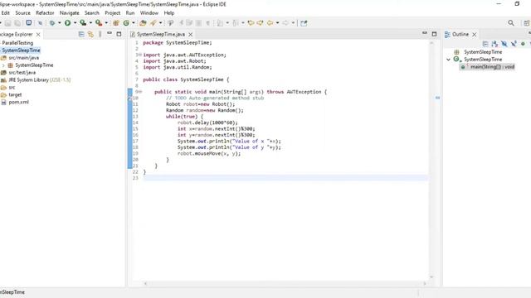The height and width of the screenshot is (298, 531).
Task: Open the Run menu
Action: coord(130,13)
